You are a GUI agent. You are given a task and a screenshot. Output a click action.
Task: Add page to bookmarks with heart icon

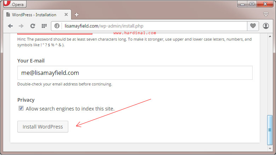(253, 26)
